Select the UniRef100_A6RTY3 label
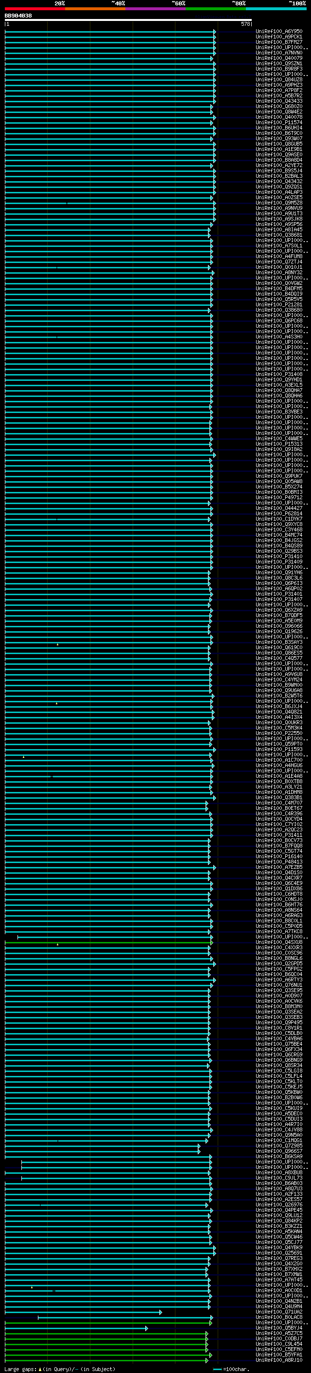The width and height of the screenshot is (311, 1373). [x=279, y=979]
